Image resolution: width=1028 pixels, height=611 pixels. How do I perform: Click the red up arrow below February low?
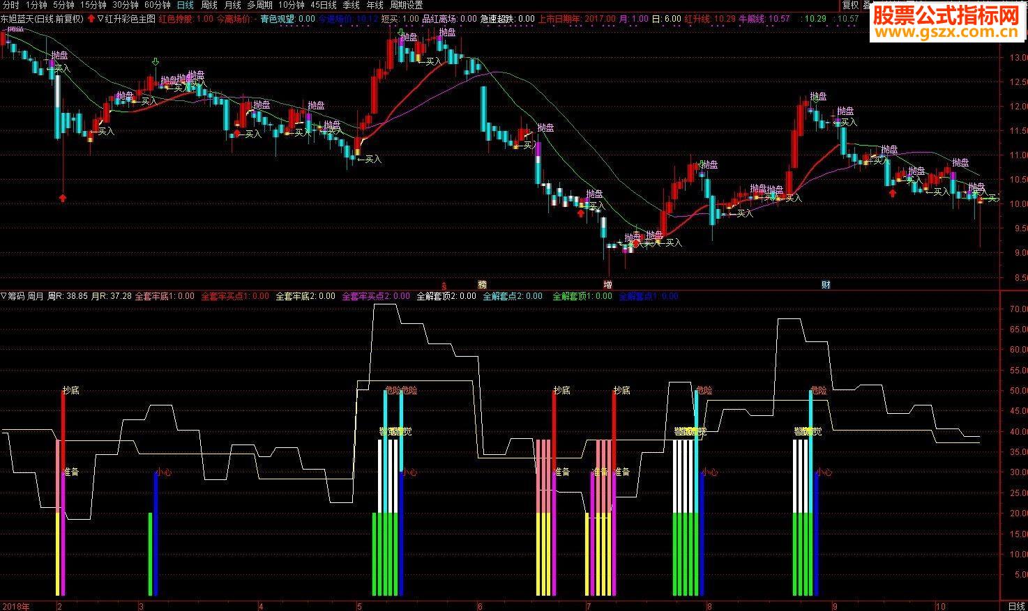63,199
